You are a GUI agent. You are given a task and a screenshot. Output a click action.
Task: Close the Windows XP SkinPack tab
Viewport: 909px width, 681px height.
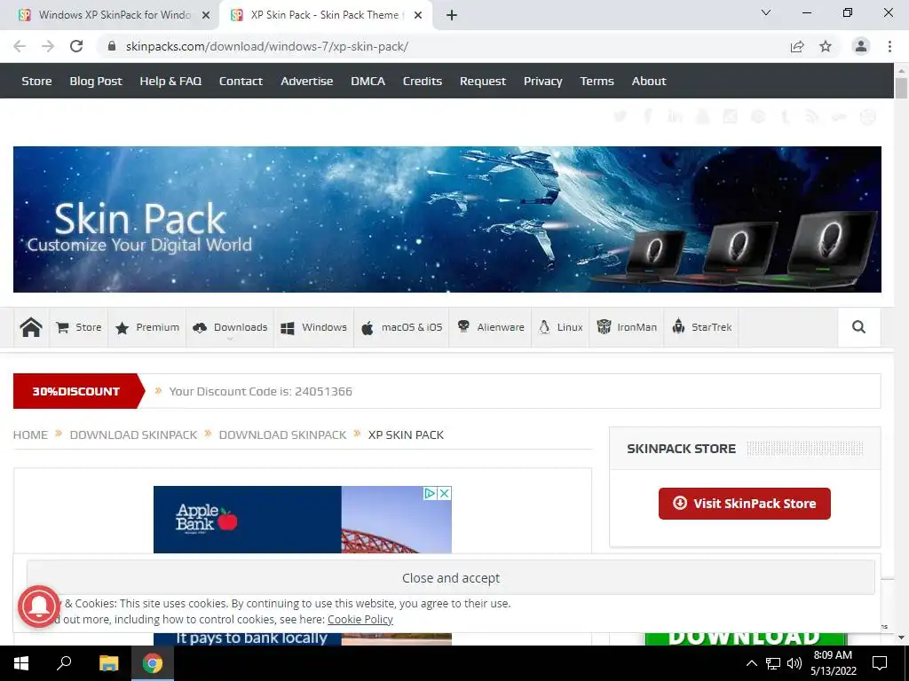(x=206, y=16)
